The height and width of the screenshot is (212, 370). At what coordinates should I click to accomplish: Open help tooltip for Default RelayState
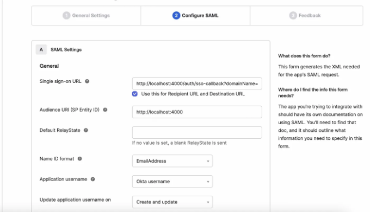[x=86, y=130]
